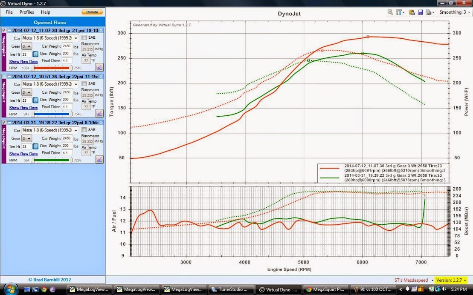The image size is (473, 295).
Task: Open the Profiles menu
Action: point(27,12)
